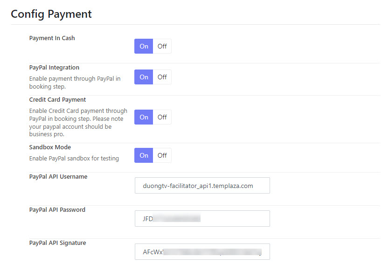Screen dimensions: 389x278
Task: Switch Payment In Cash to Off
Action: click(162, 46)
